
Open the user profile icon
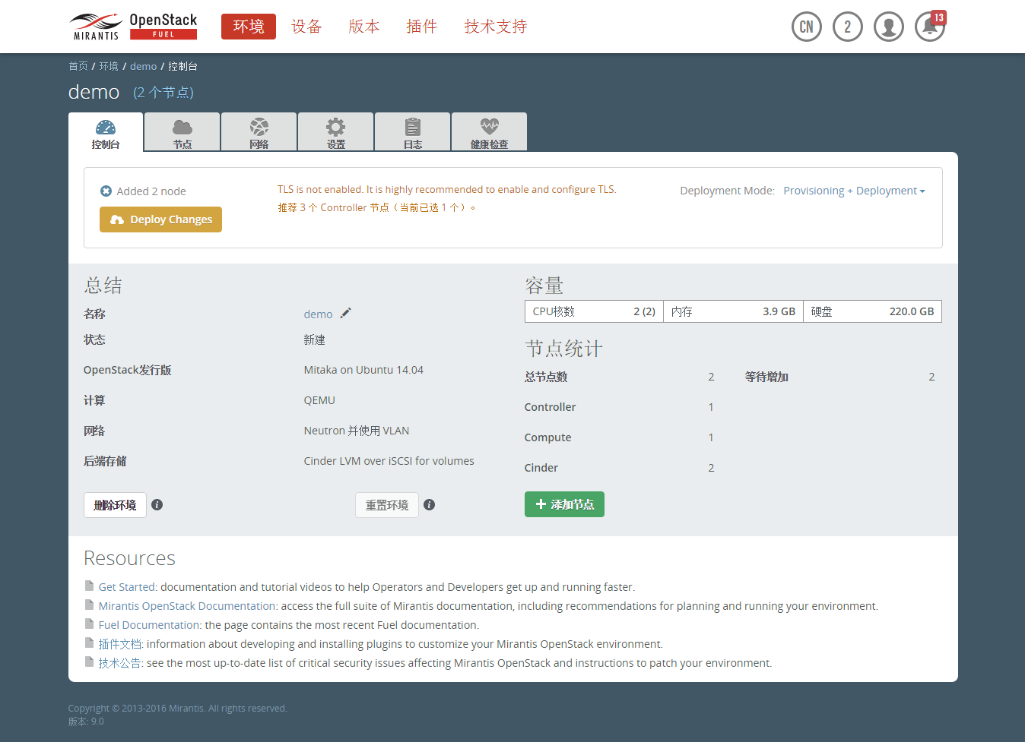(889, 27)
